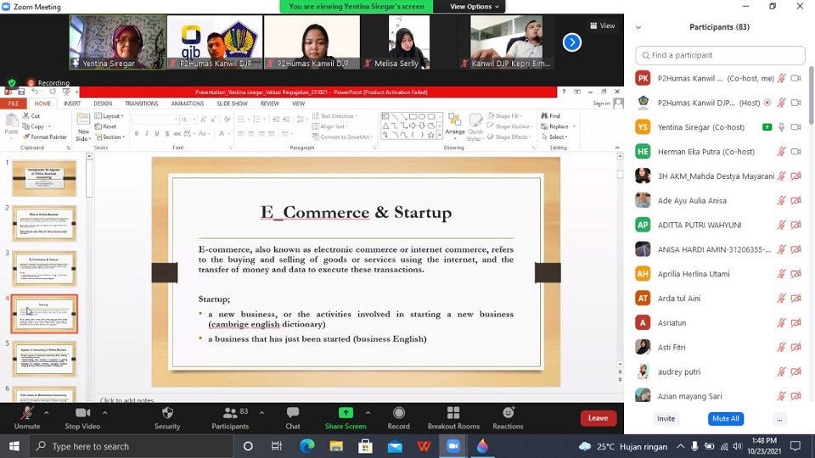Open the Chat icon
The width and height of the screenshot is (815, 458).
(293, 414)
